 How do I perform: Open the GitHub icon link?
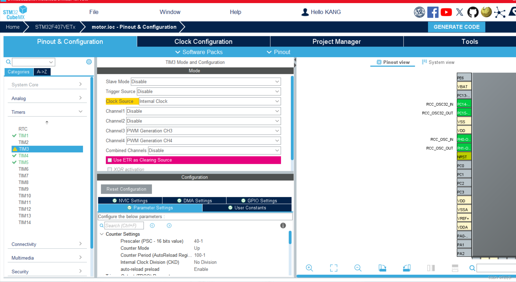[473, 12]
